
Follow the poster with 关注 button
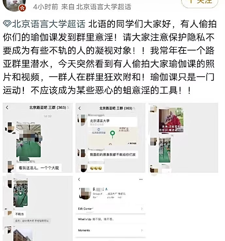coord(200,3)
